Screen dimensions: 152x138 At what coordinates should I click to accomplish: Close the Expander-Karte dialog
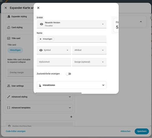pyautogui.click(x=6, y=8)
